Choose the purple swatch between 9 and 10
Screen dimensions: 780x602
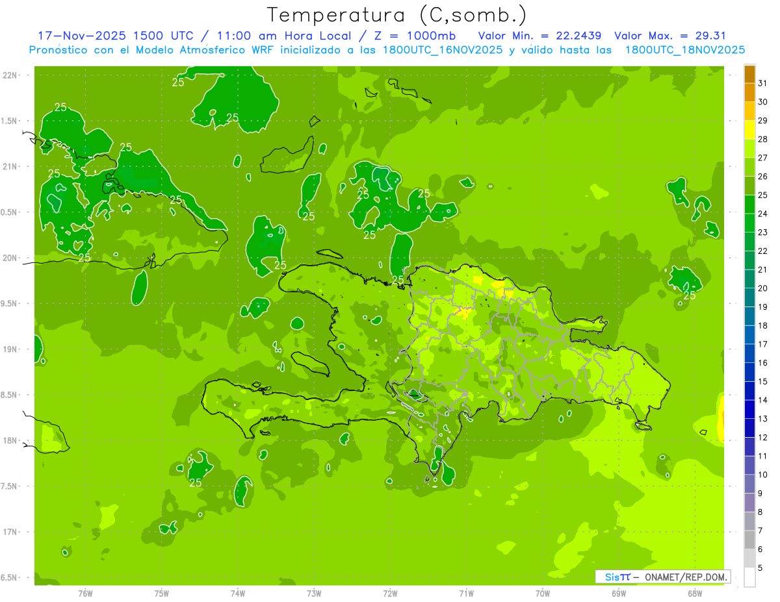click(749, 484)
